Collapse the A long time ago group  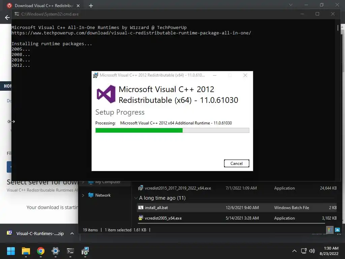click(x=136, y=198)
